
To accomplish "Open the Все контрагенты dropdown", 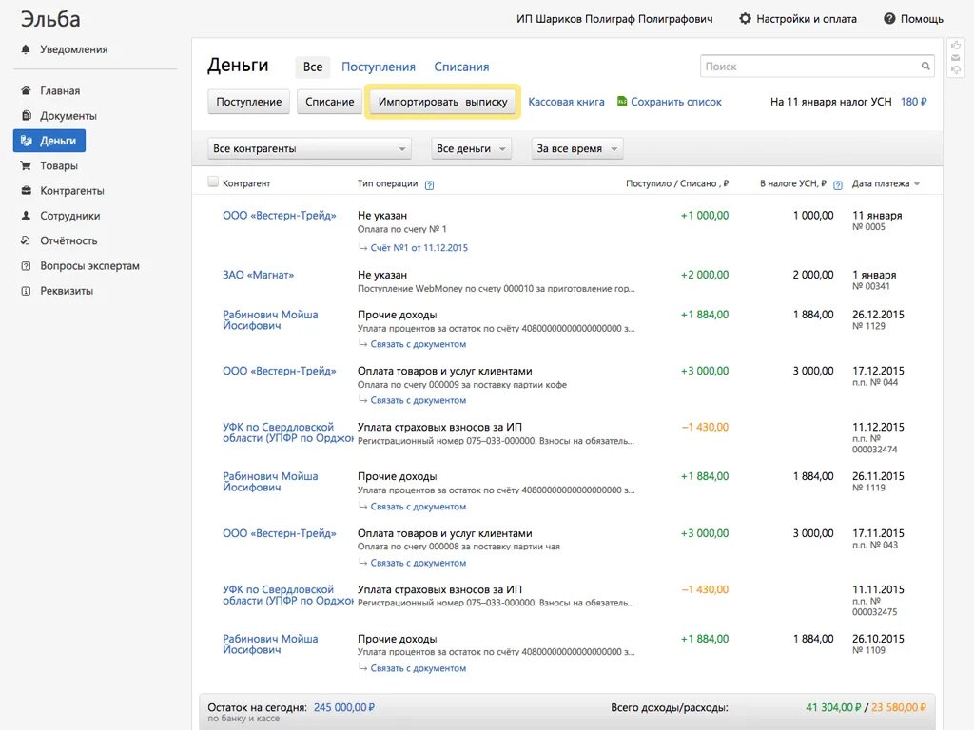I will pyautogui.click(x=309, y=149).
